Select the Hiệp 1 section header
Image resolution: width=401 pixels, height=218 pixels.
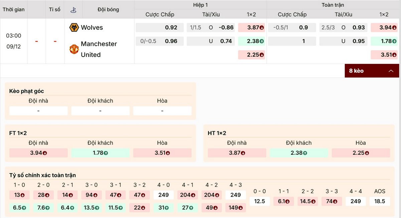200,5
